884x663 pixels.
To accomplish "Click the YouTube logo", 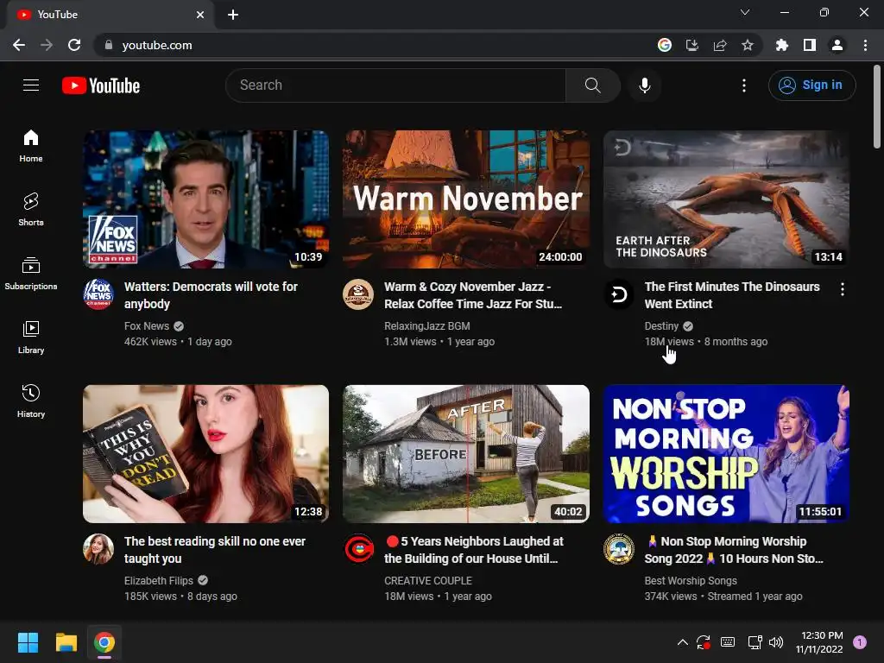I will point(101,85).
